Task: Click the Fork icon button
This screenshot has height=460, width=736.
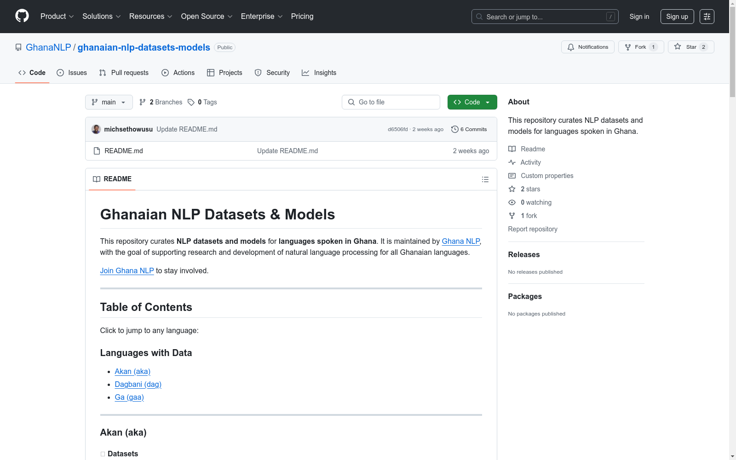Action: 628,47
